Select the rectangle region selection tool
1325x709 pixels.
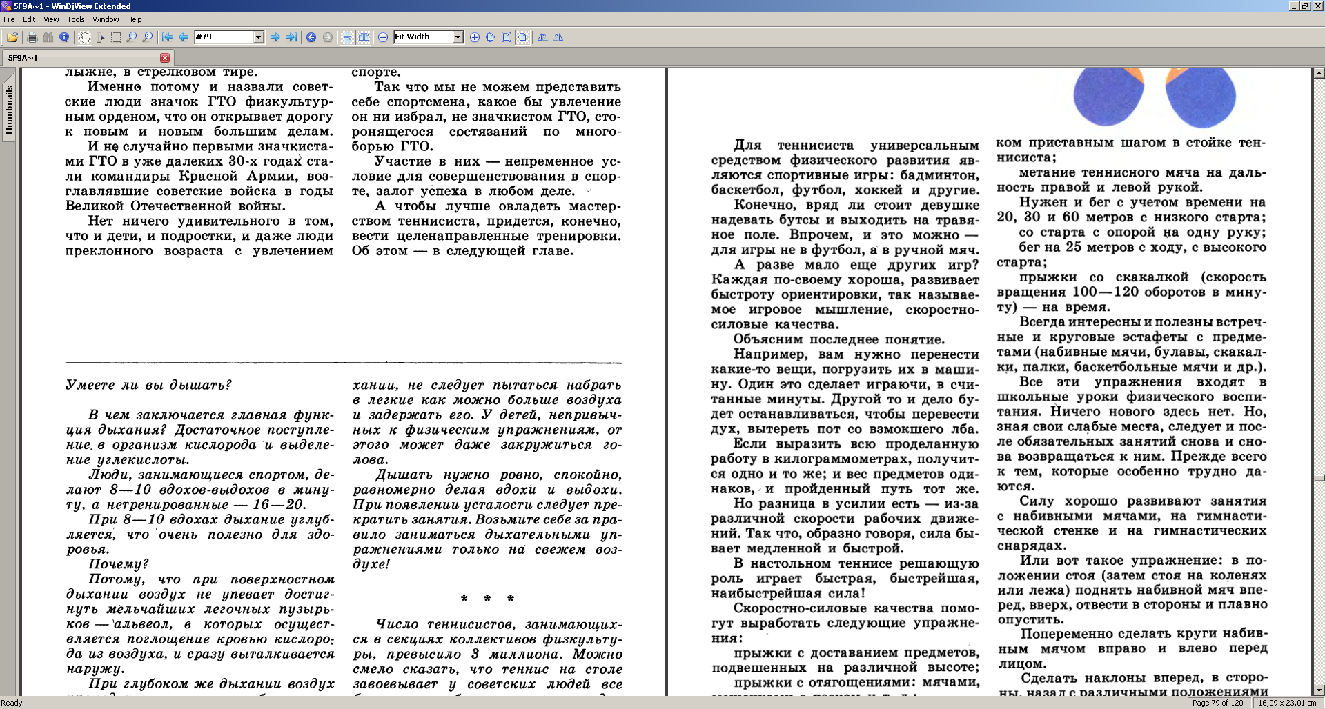[x=116, y=37]
